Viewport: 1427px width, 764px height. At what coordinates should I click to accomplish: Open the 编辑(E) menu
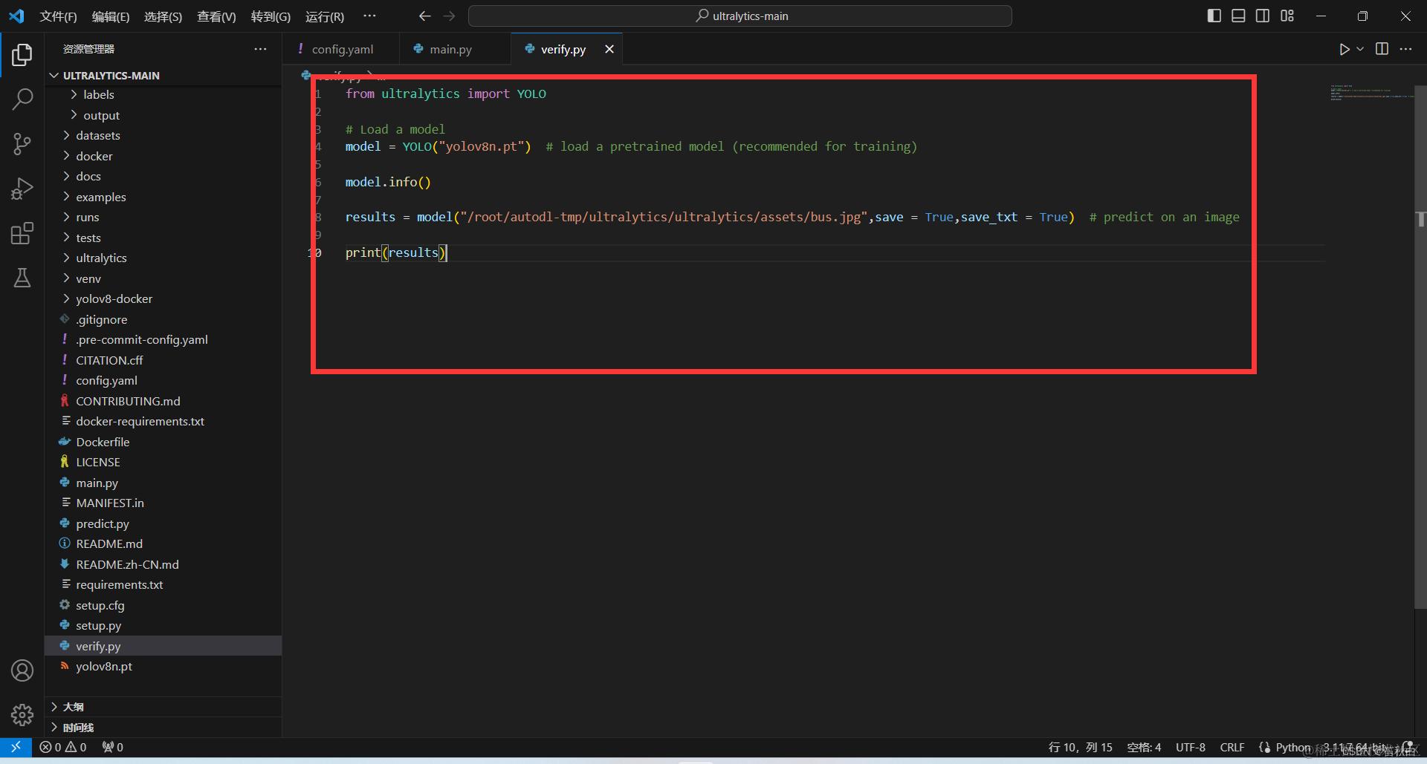click(111, 16)
